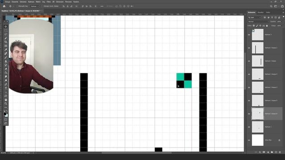Open the Opacity value dropdown
This screenshot has height=160, width=285.
pos(283,22)
